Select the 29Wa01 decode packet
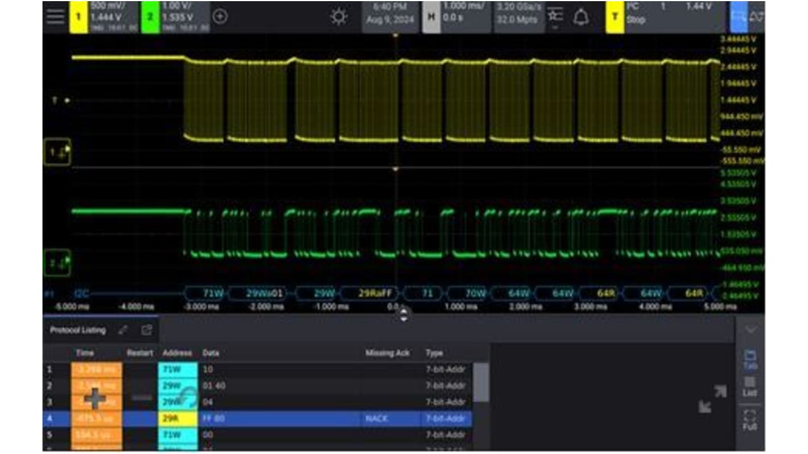808x454 pixels. click(259, 294)
